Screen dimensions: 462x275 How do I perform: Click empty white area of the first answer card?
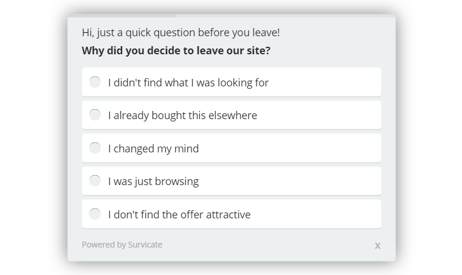[x=324, y=82]
